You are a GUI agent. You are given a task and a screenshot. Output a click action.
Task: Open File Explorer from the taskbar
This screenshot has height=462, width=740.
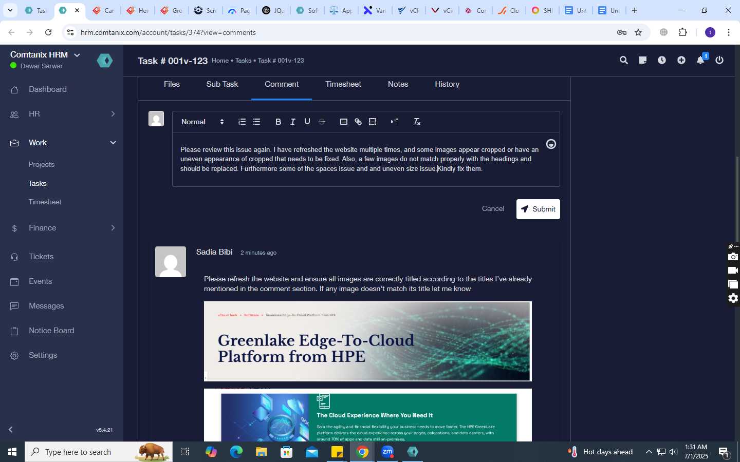coord(262,452)
